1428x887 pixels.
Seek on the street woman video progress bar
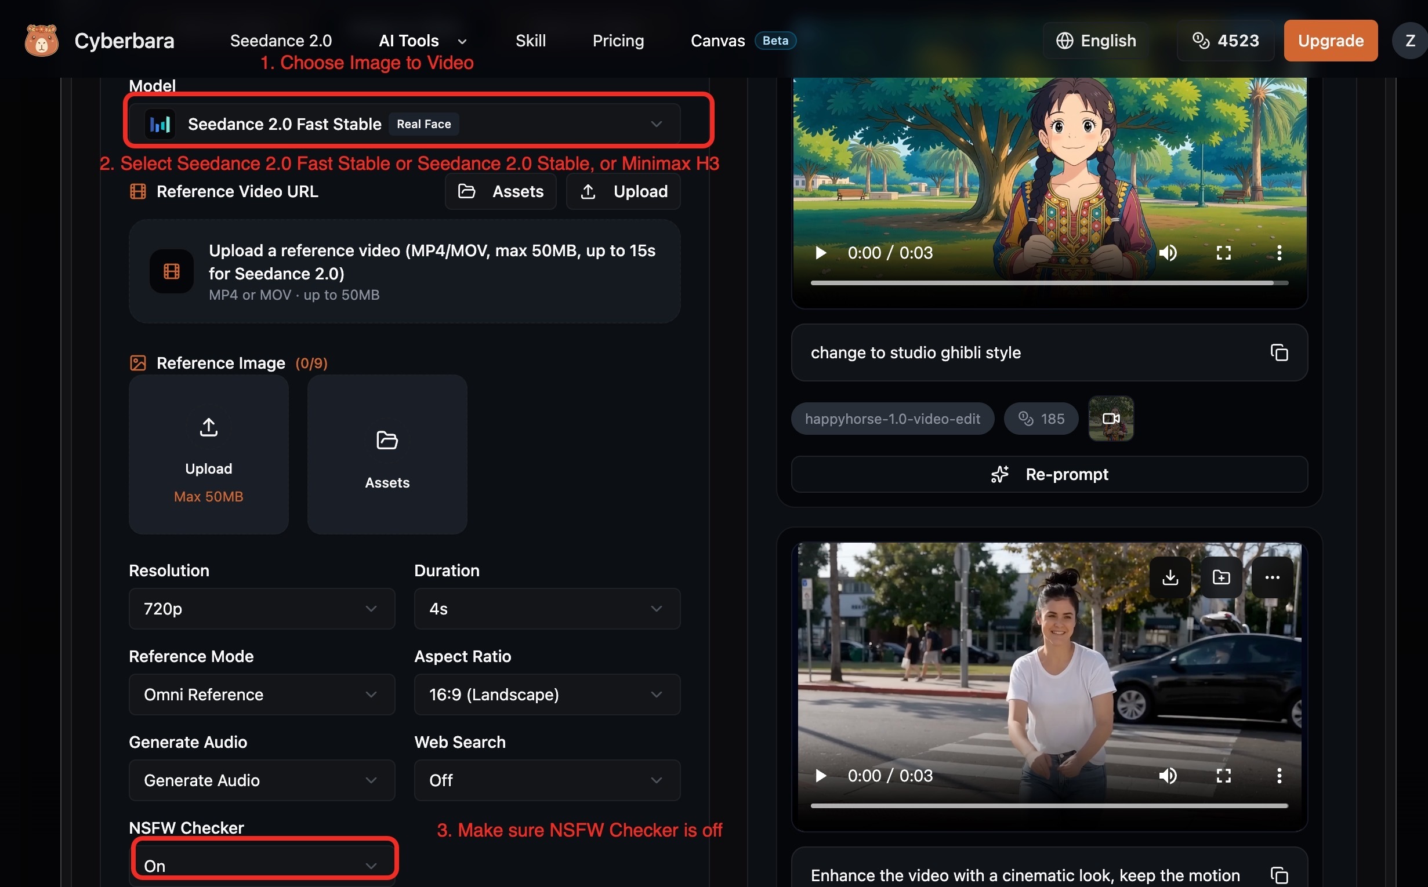click(1049, 806)
